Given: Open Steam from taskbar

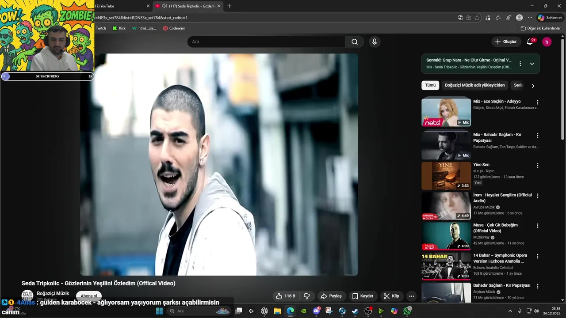Looking at the screenshot, I should click(355, 311).
